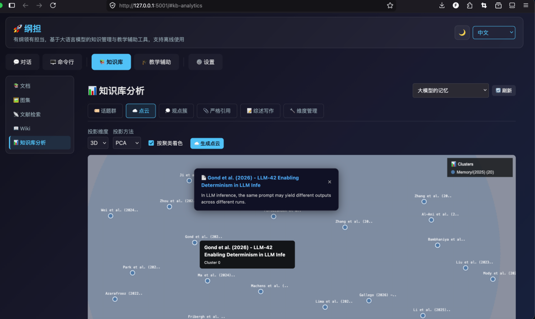Open the 大模型的记忆 knowledge base dropdown
This screenshot has width=535, height=319.
point(450,91)
